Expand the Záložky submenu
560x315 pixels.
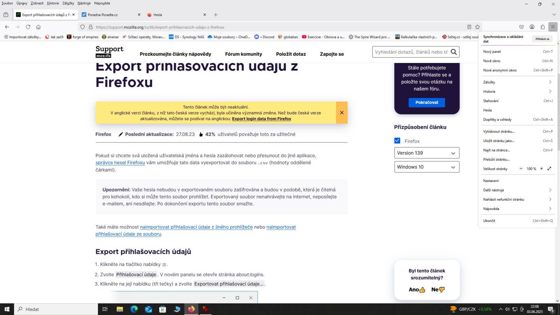(x=518, y=82)
